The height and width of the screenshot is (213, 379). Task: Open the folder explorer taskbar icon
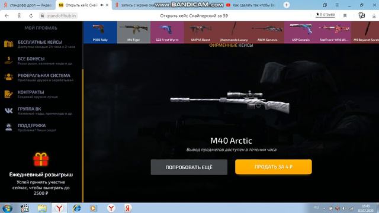coord(42,208)
